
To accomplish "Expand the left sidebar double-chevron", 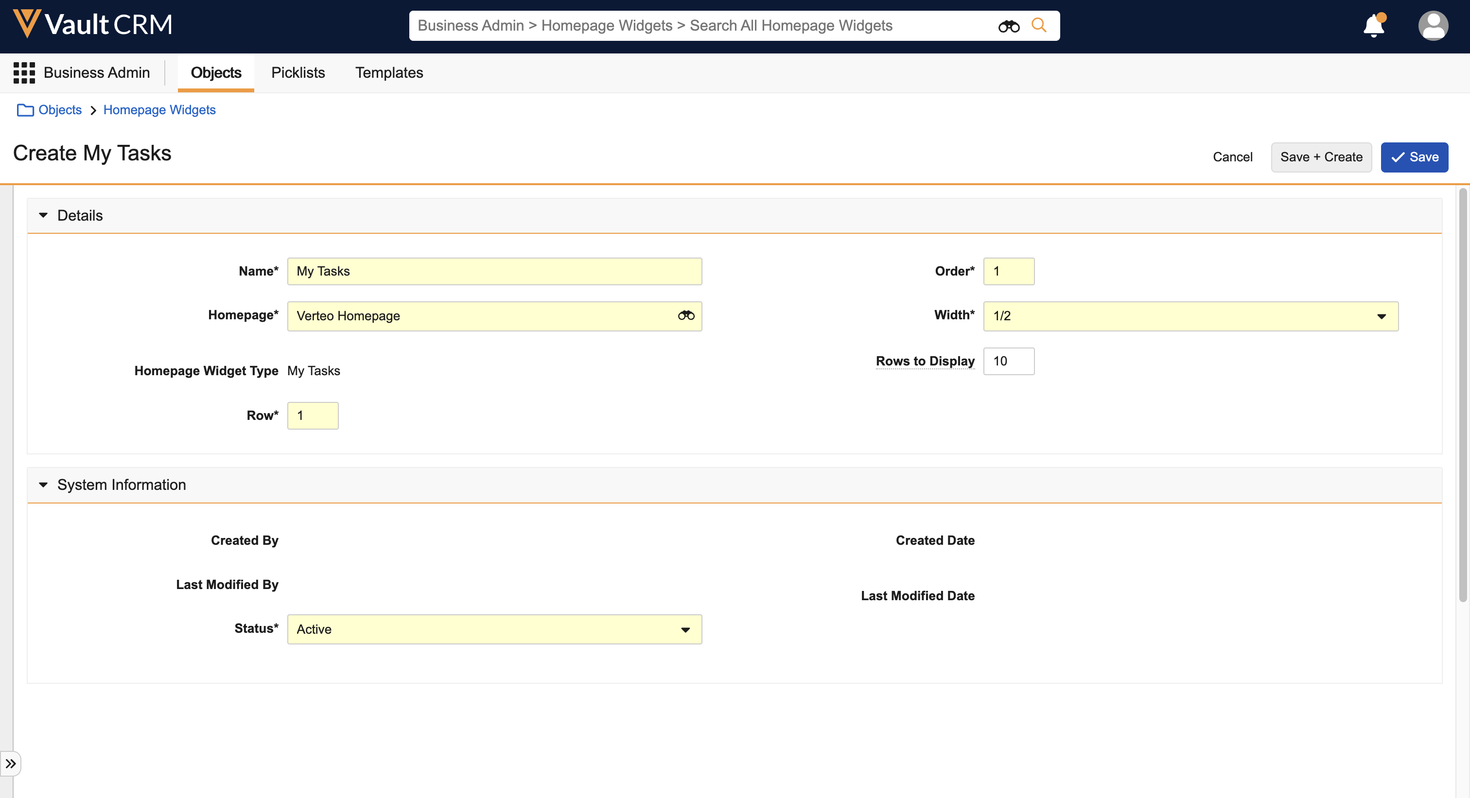I will (x=10, y=764).
